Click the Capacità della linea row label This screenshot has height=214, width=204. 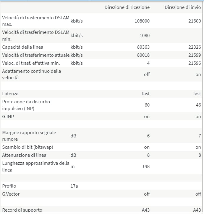[x=22, y=47]
